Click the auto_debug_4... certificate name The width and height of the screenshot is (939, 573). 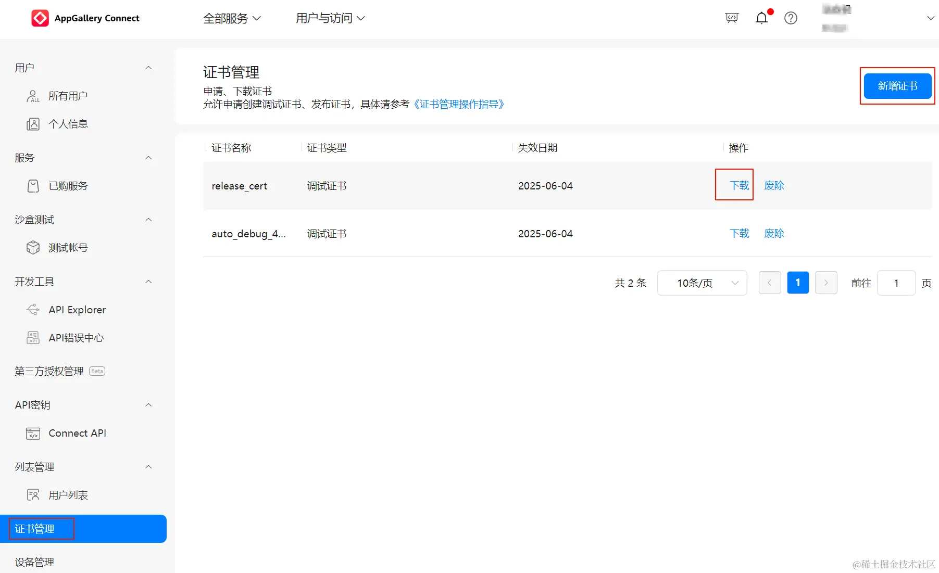[x=249, y=234]
